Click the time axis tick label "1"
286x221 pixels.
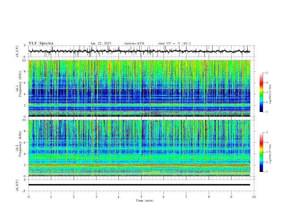[51, 197]
